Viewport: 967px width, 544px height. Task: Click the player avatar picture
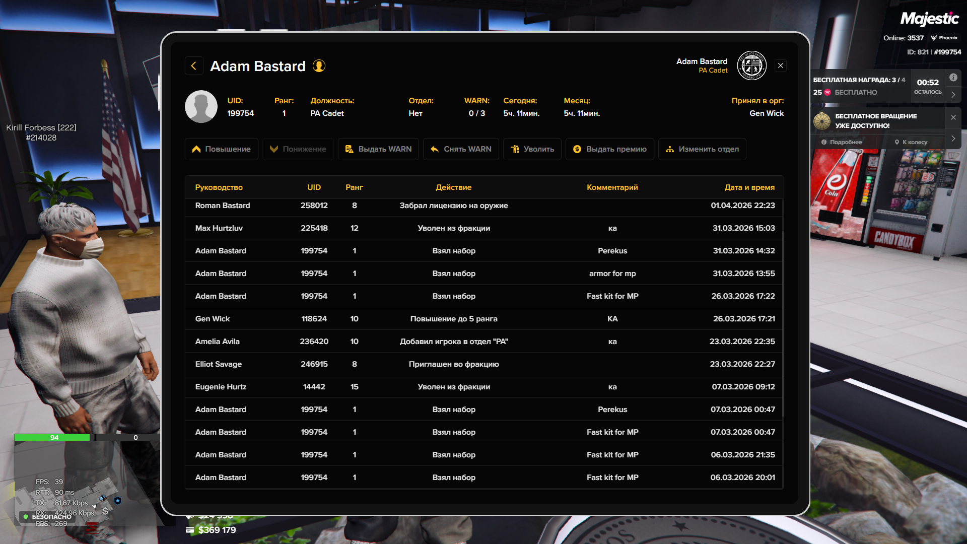click(201, 107)
